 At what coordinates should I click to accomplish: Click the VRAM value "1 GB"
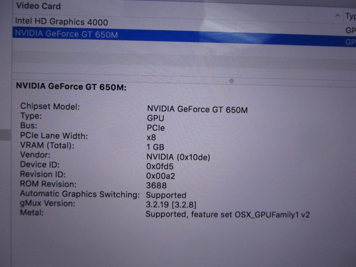pos(155,147)
